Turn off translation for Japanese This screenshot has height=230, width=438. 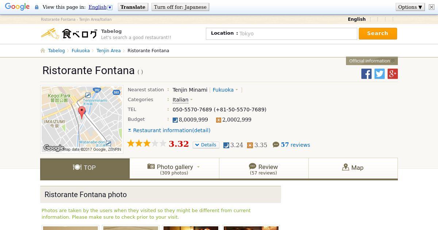[180, 7]
